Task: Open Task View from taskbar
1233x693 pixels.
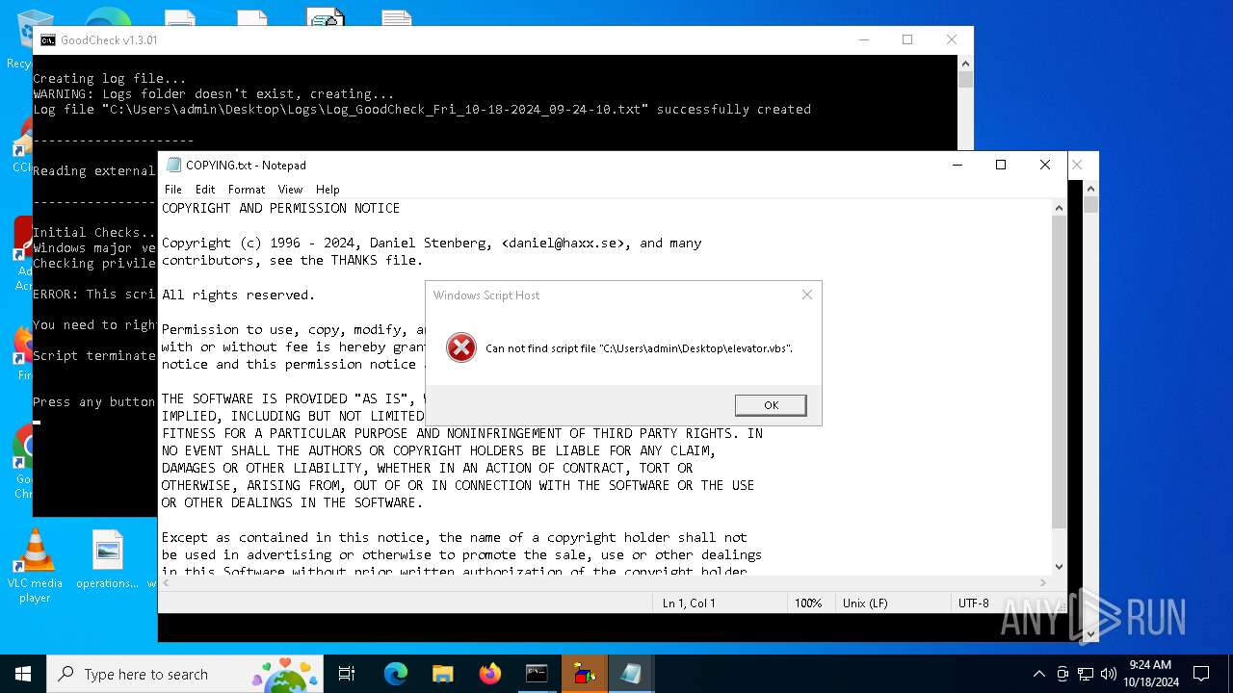Action: point(347,674)
